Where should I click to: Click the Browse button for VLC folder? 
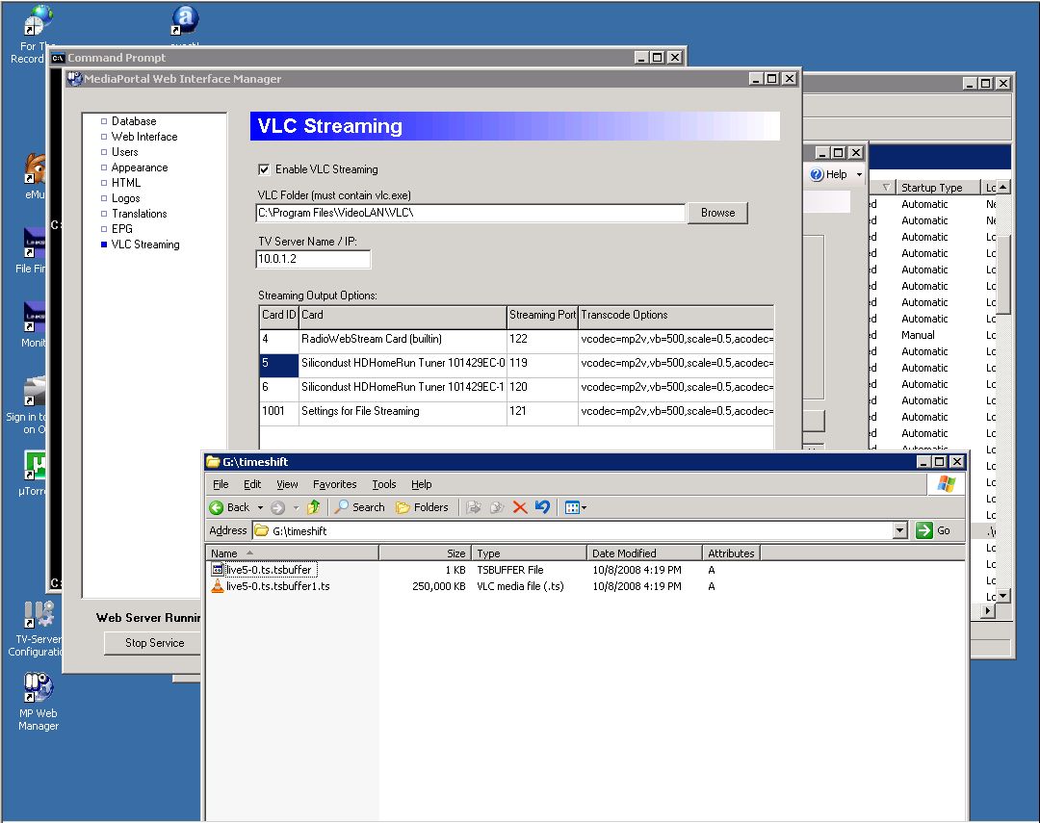pyautogui.click(x=717, y=213)
